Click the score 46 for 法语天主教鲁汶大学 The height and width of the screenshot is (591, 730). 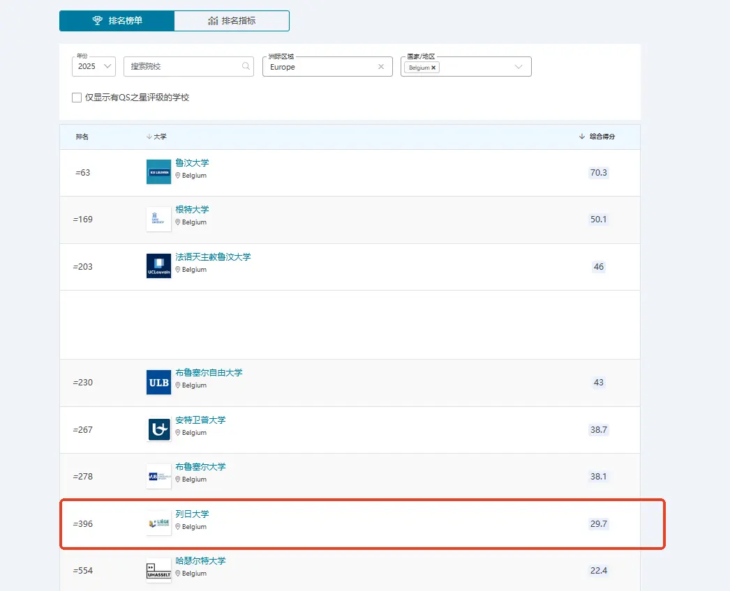pos(598,267)
